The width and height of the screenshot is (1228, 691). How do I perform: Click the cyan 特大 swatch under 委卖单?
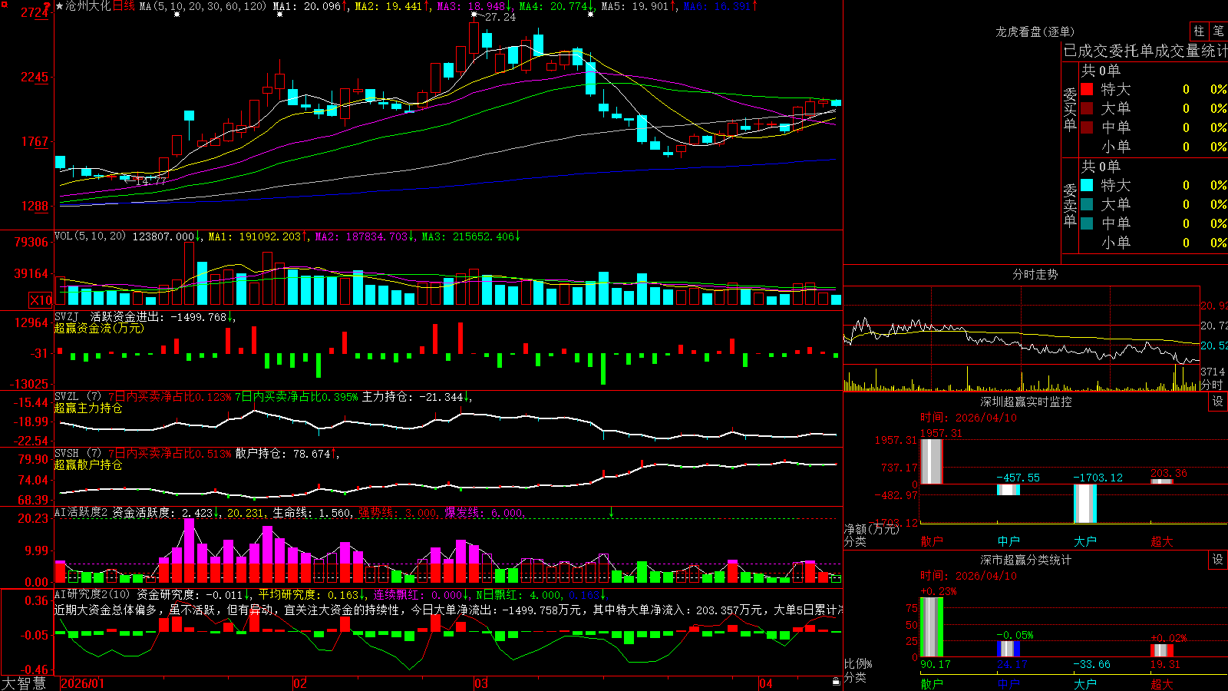pyautogui.click(x=1087, y=185)
